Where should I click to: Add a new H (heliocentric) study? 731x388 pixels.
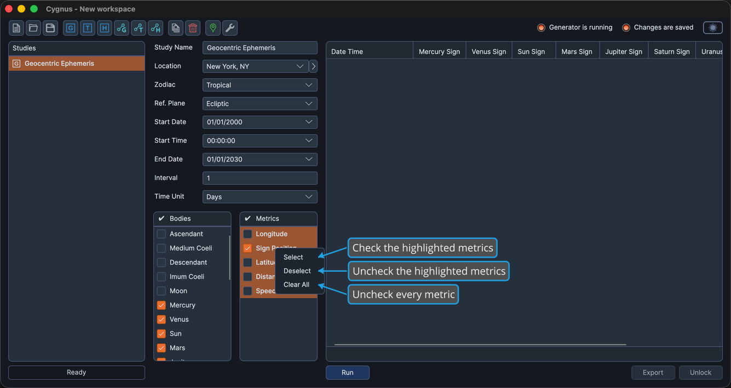(105, 28)
